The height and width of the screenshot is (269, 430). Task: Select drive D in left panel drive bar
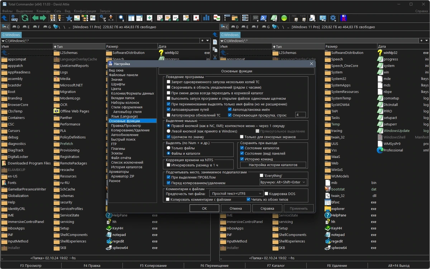click(x=16, y=27)
